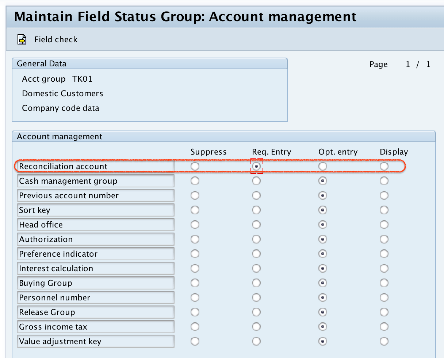
Task: Set Release Group to Display
Action: coord(384,312)
